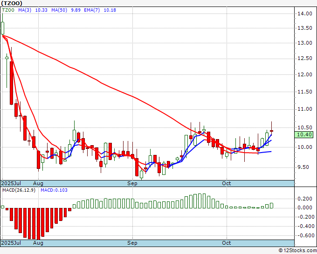Click the MA(3) legend label
Screen dimensions: 317x254
pyautogui.click(x=25, y=10)
